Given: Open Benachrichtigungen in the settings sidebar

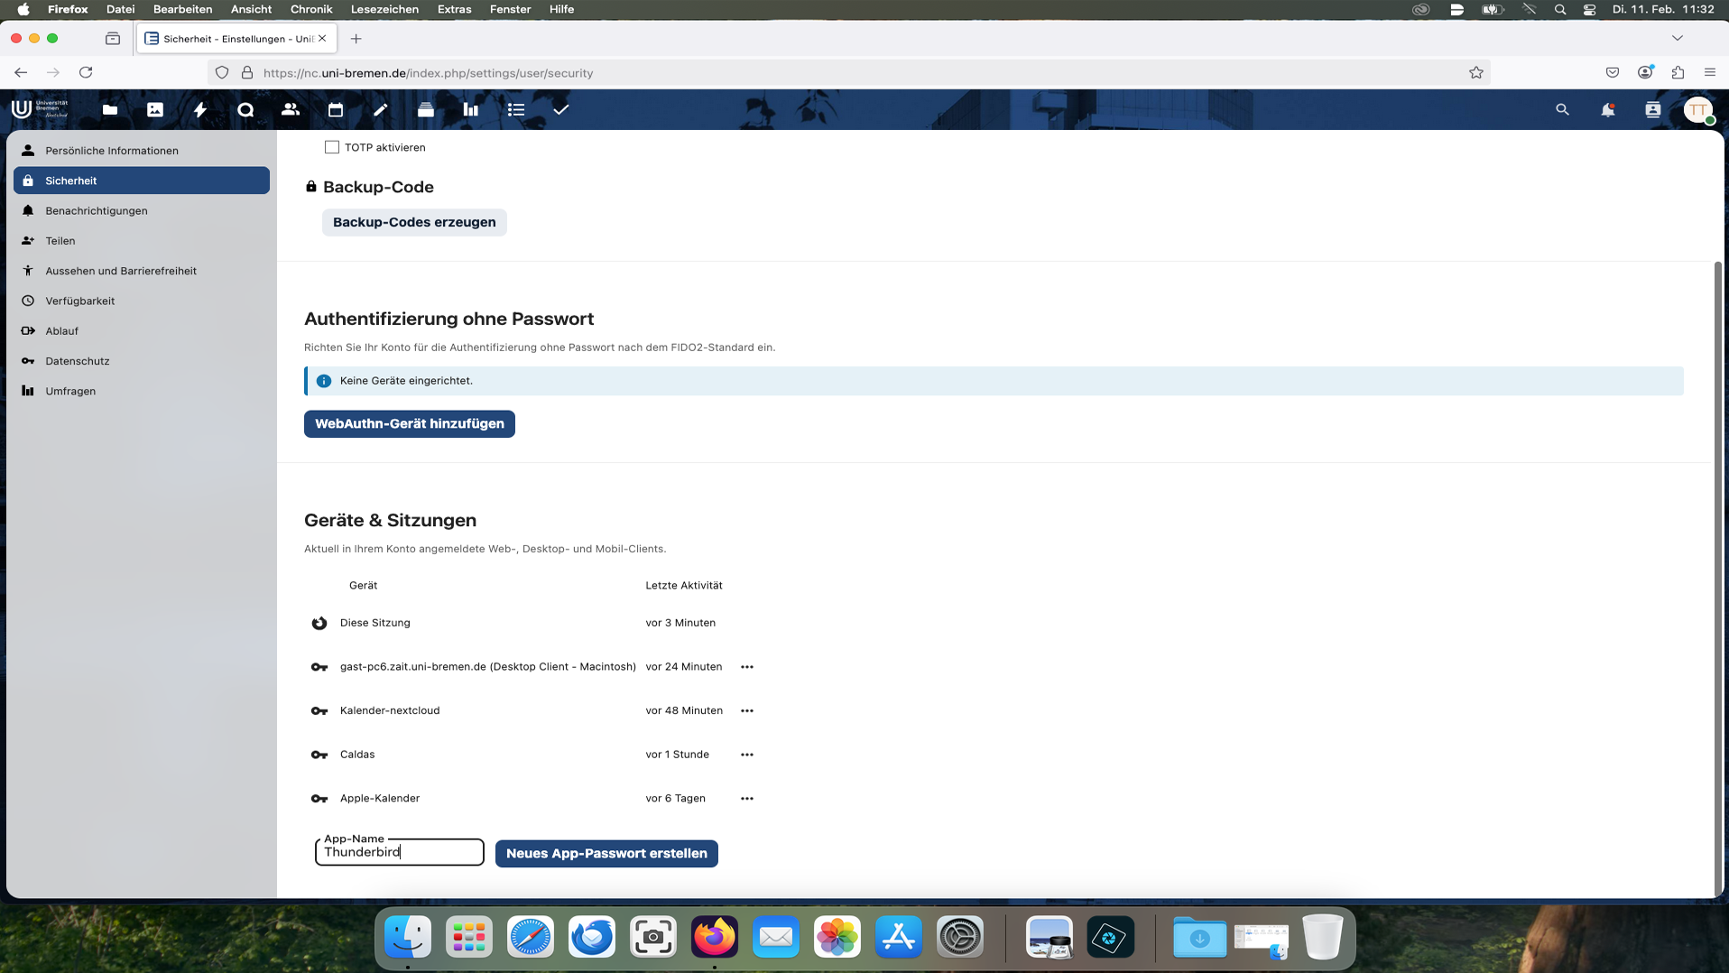Looking at the screenshot, I should click(97, 211).
